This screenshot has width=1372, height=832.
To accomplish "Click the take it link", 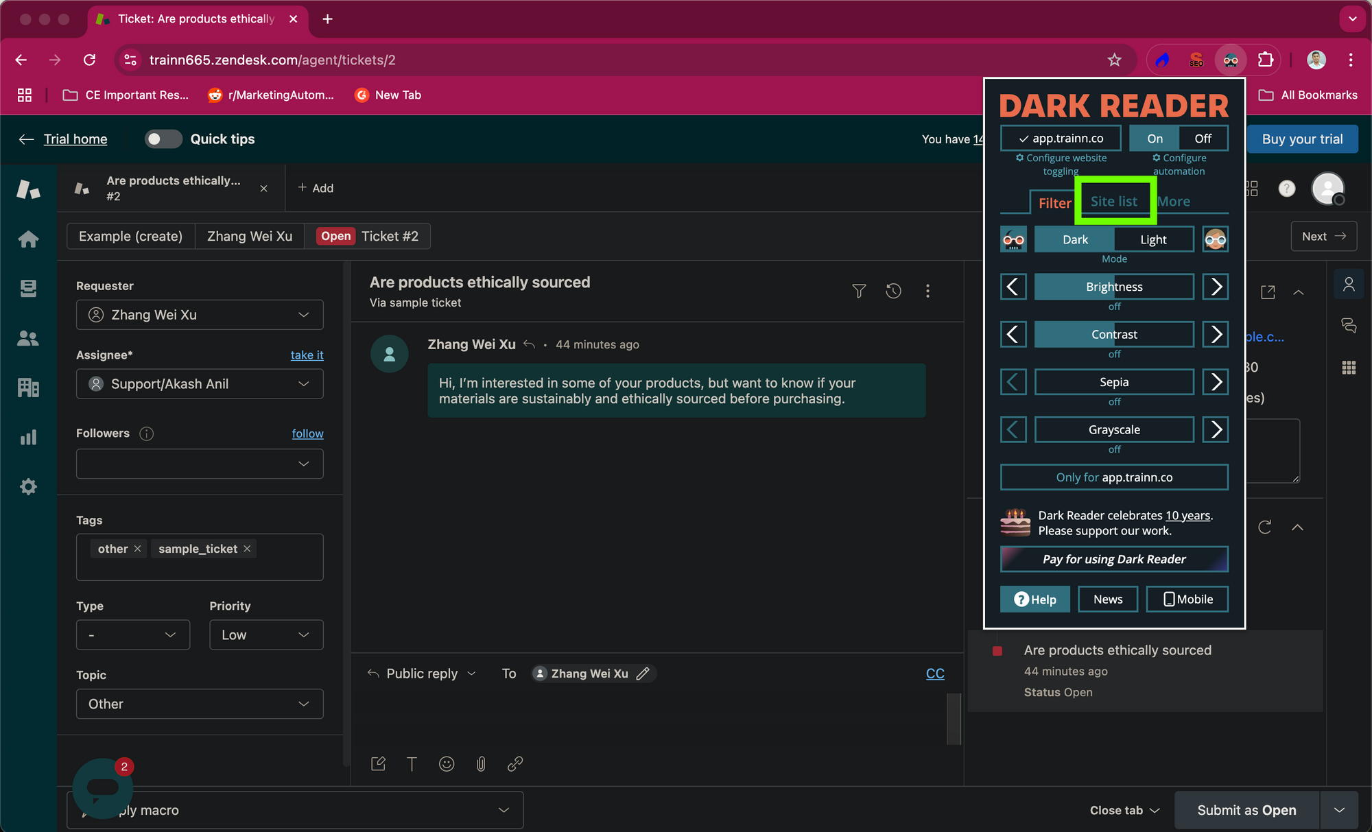I will pos(307,355).
